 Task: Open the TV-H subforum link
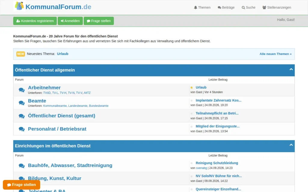tap(63, 93)
